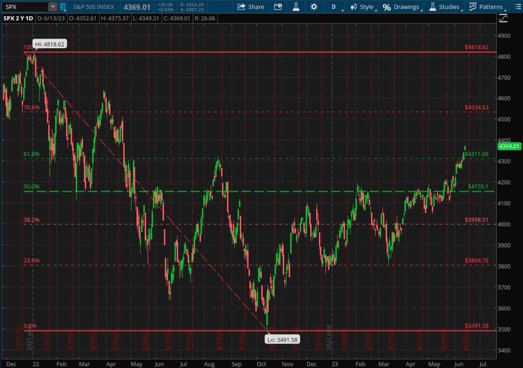523x368 pixels.
Task: Click the 78.6% retracement label
Action: pos(31,107)
